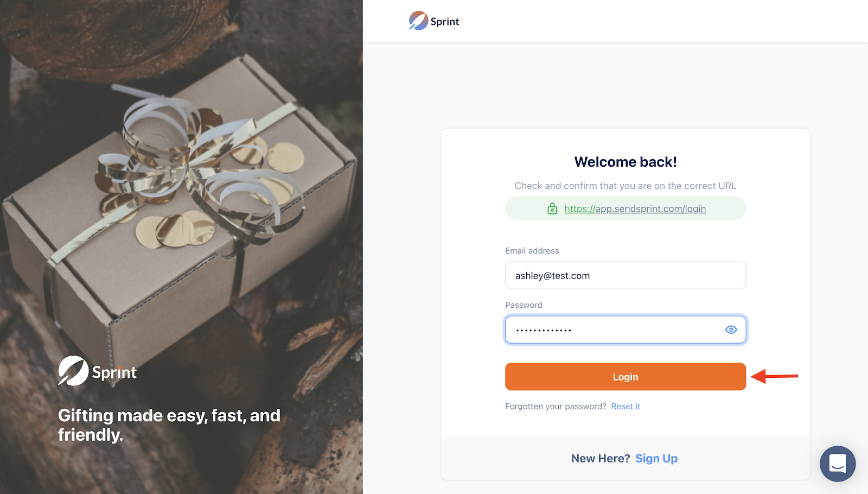Click the Password field label
This screenshot has height=494, width=868.
point(524,305)
